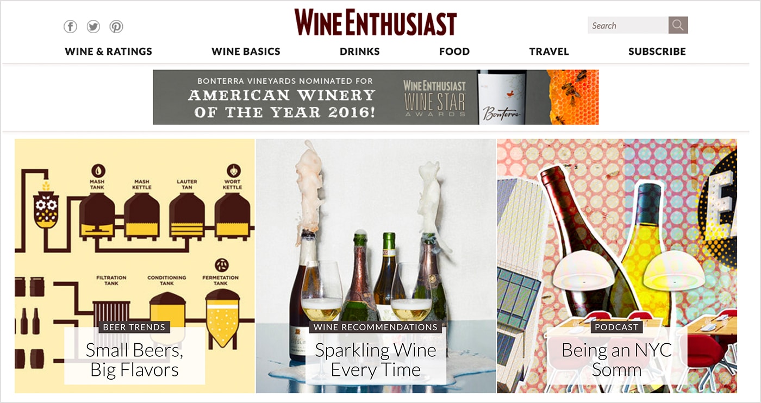Read Small Beers, Big Flavors article
Image resolution: width=761 pixels, height=403 pixels.
(134, 360)
